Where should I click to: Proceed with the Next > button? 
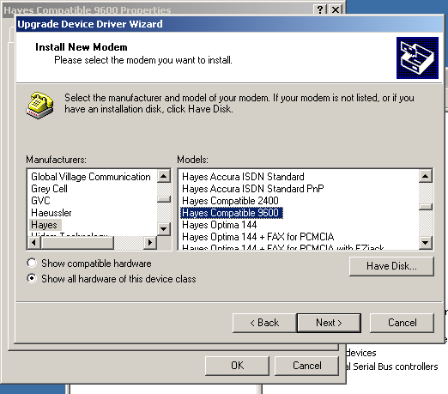[329, 323]
